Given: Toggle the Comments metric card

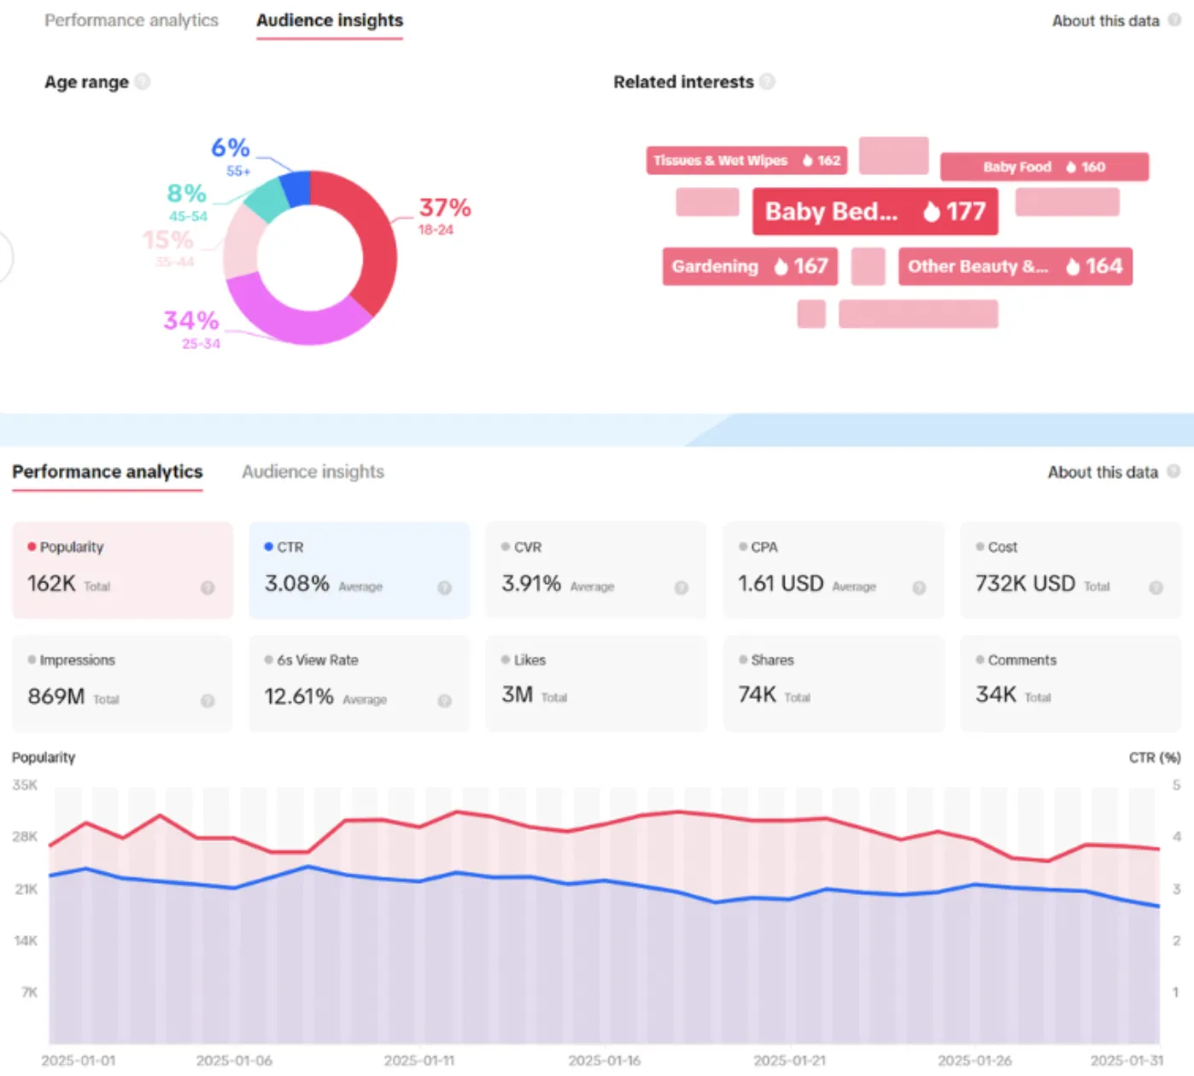Looking at the screenshot, I should pyautogui.click(x=1070, y=683).
